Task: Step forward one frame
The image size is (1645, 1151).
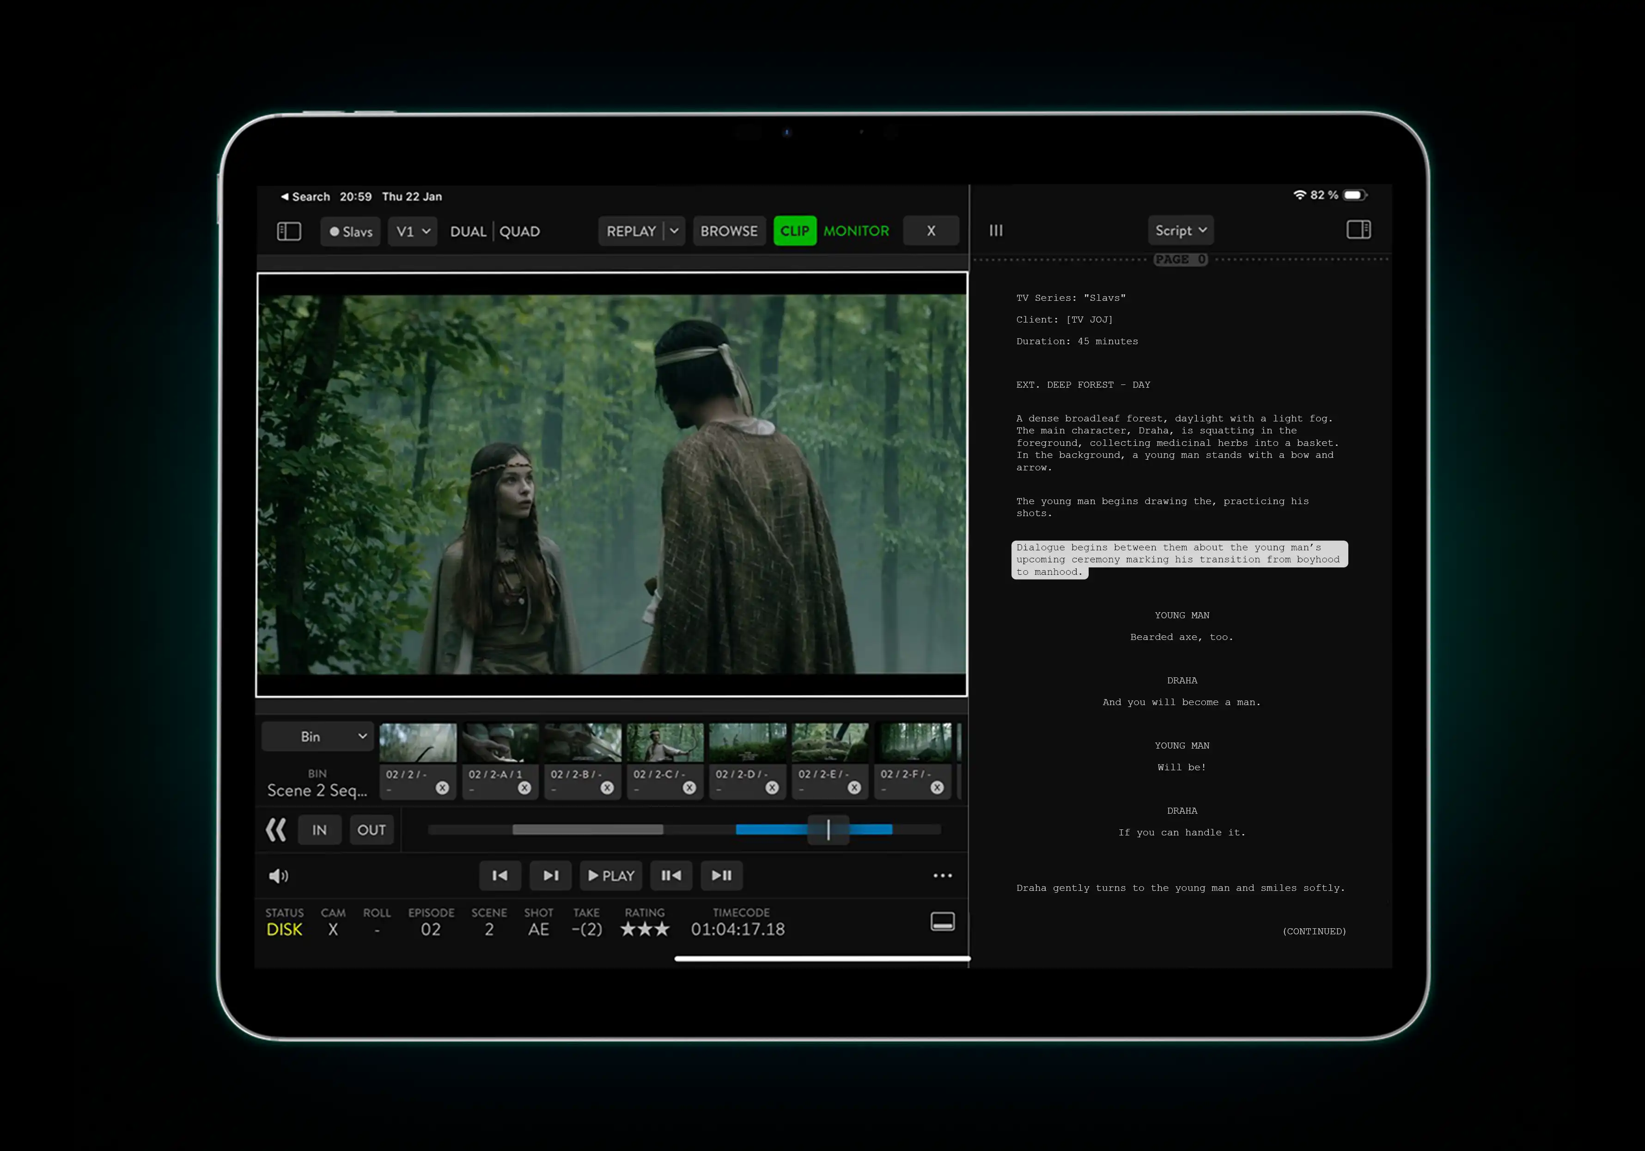Action: coord(721,875)
